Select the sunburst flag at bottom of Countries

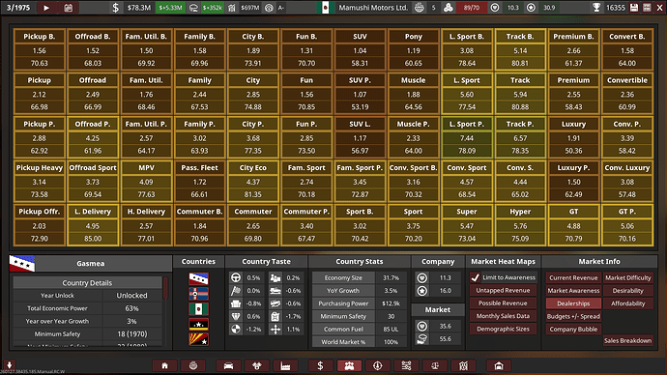(x=199, y=339)
